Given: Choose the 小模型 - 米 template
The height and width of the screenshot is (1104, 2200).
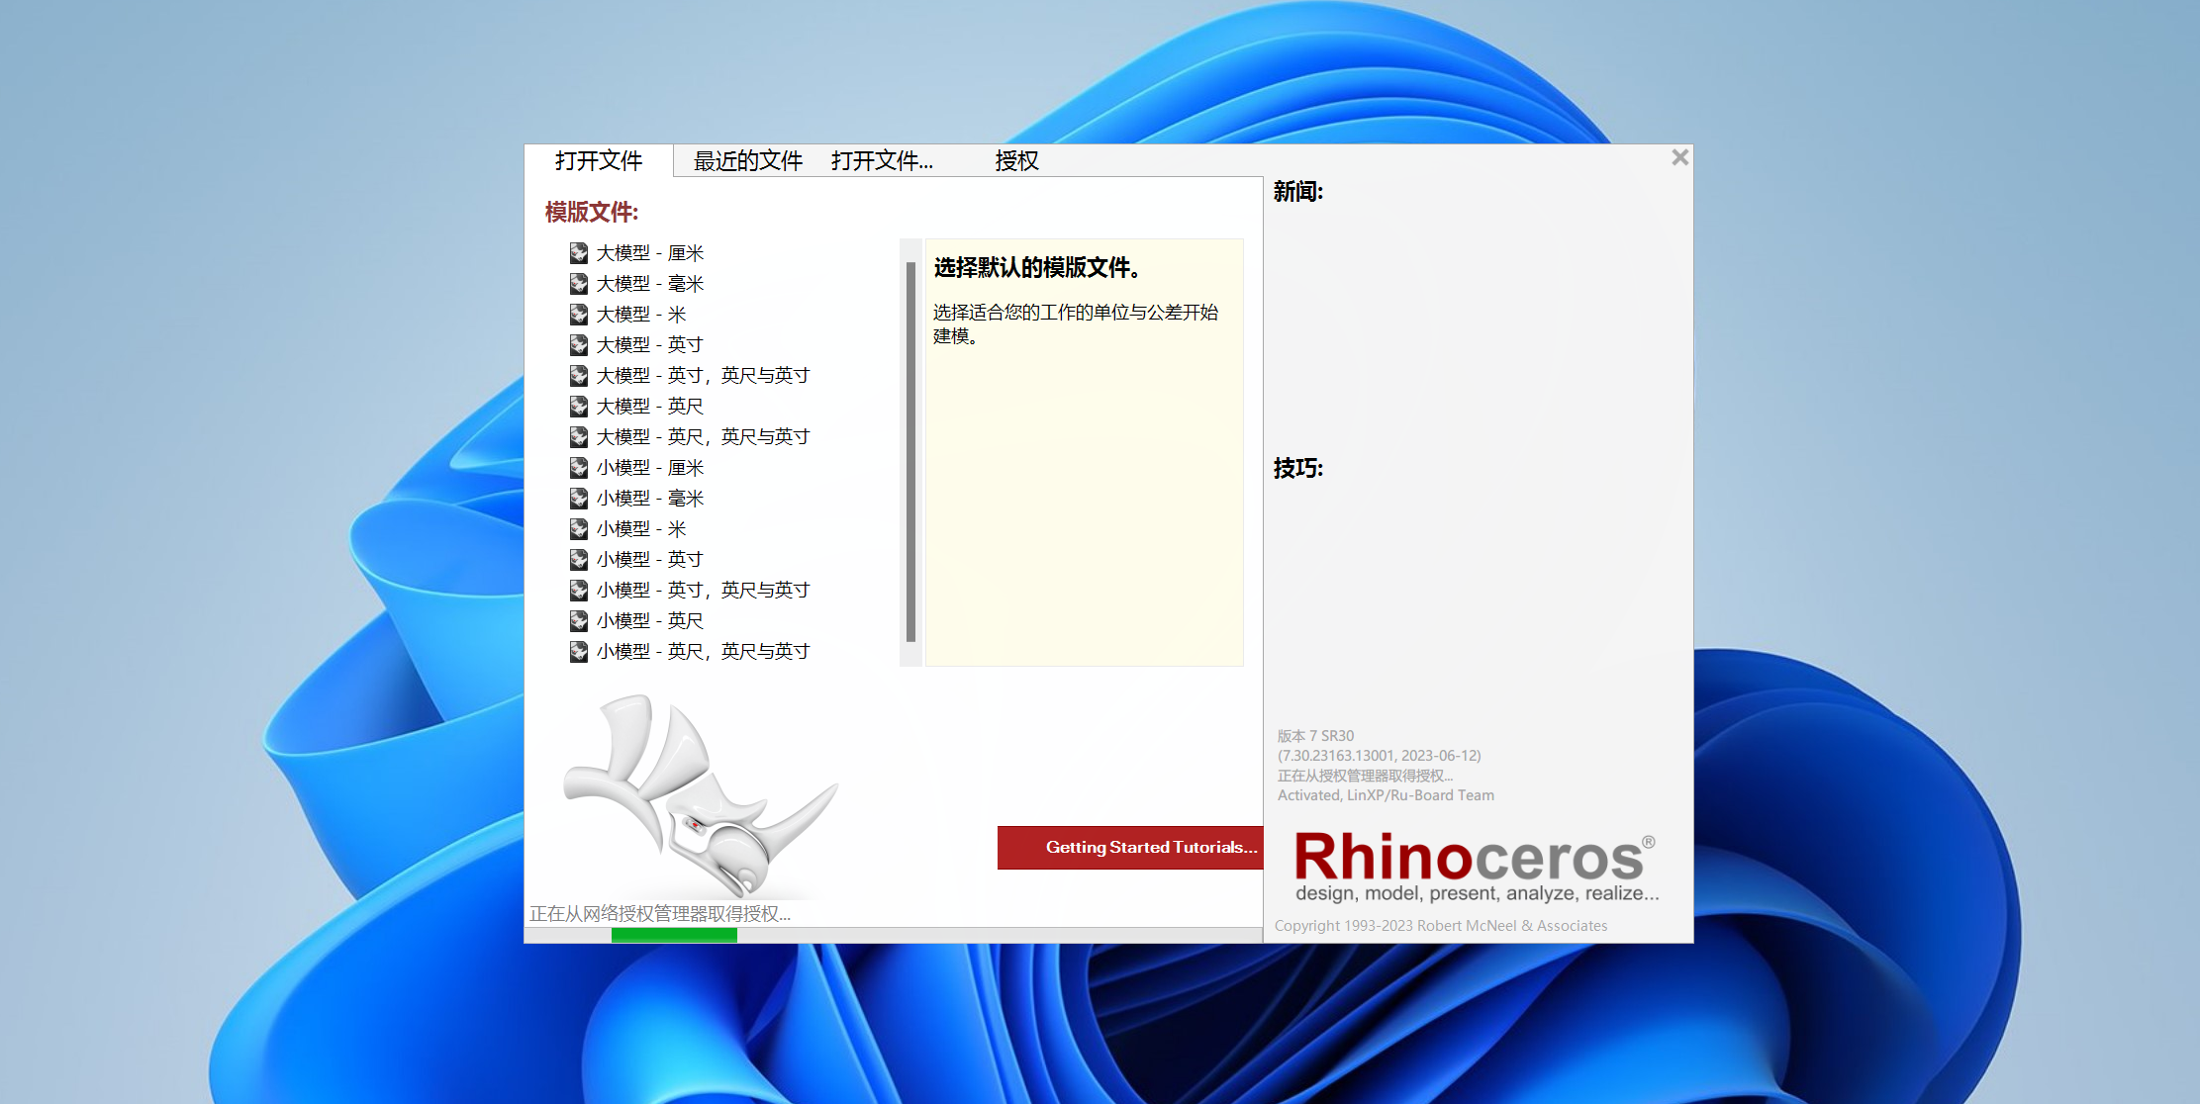Looking at the screenshot, I should pyautogui.click(x=641, y=529).
